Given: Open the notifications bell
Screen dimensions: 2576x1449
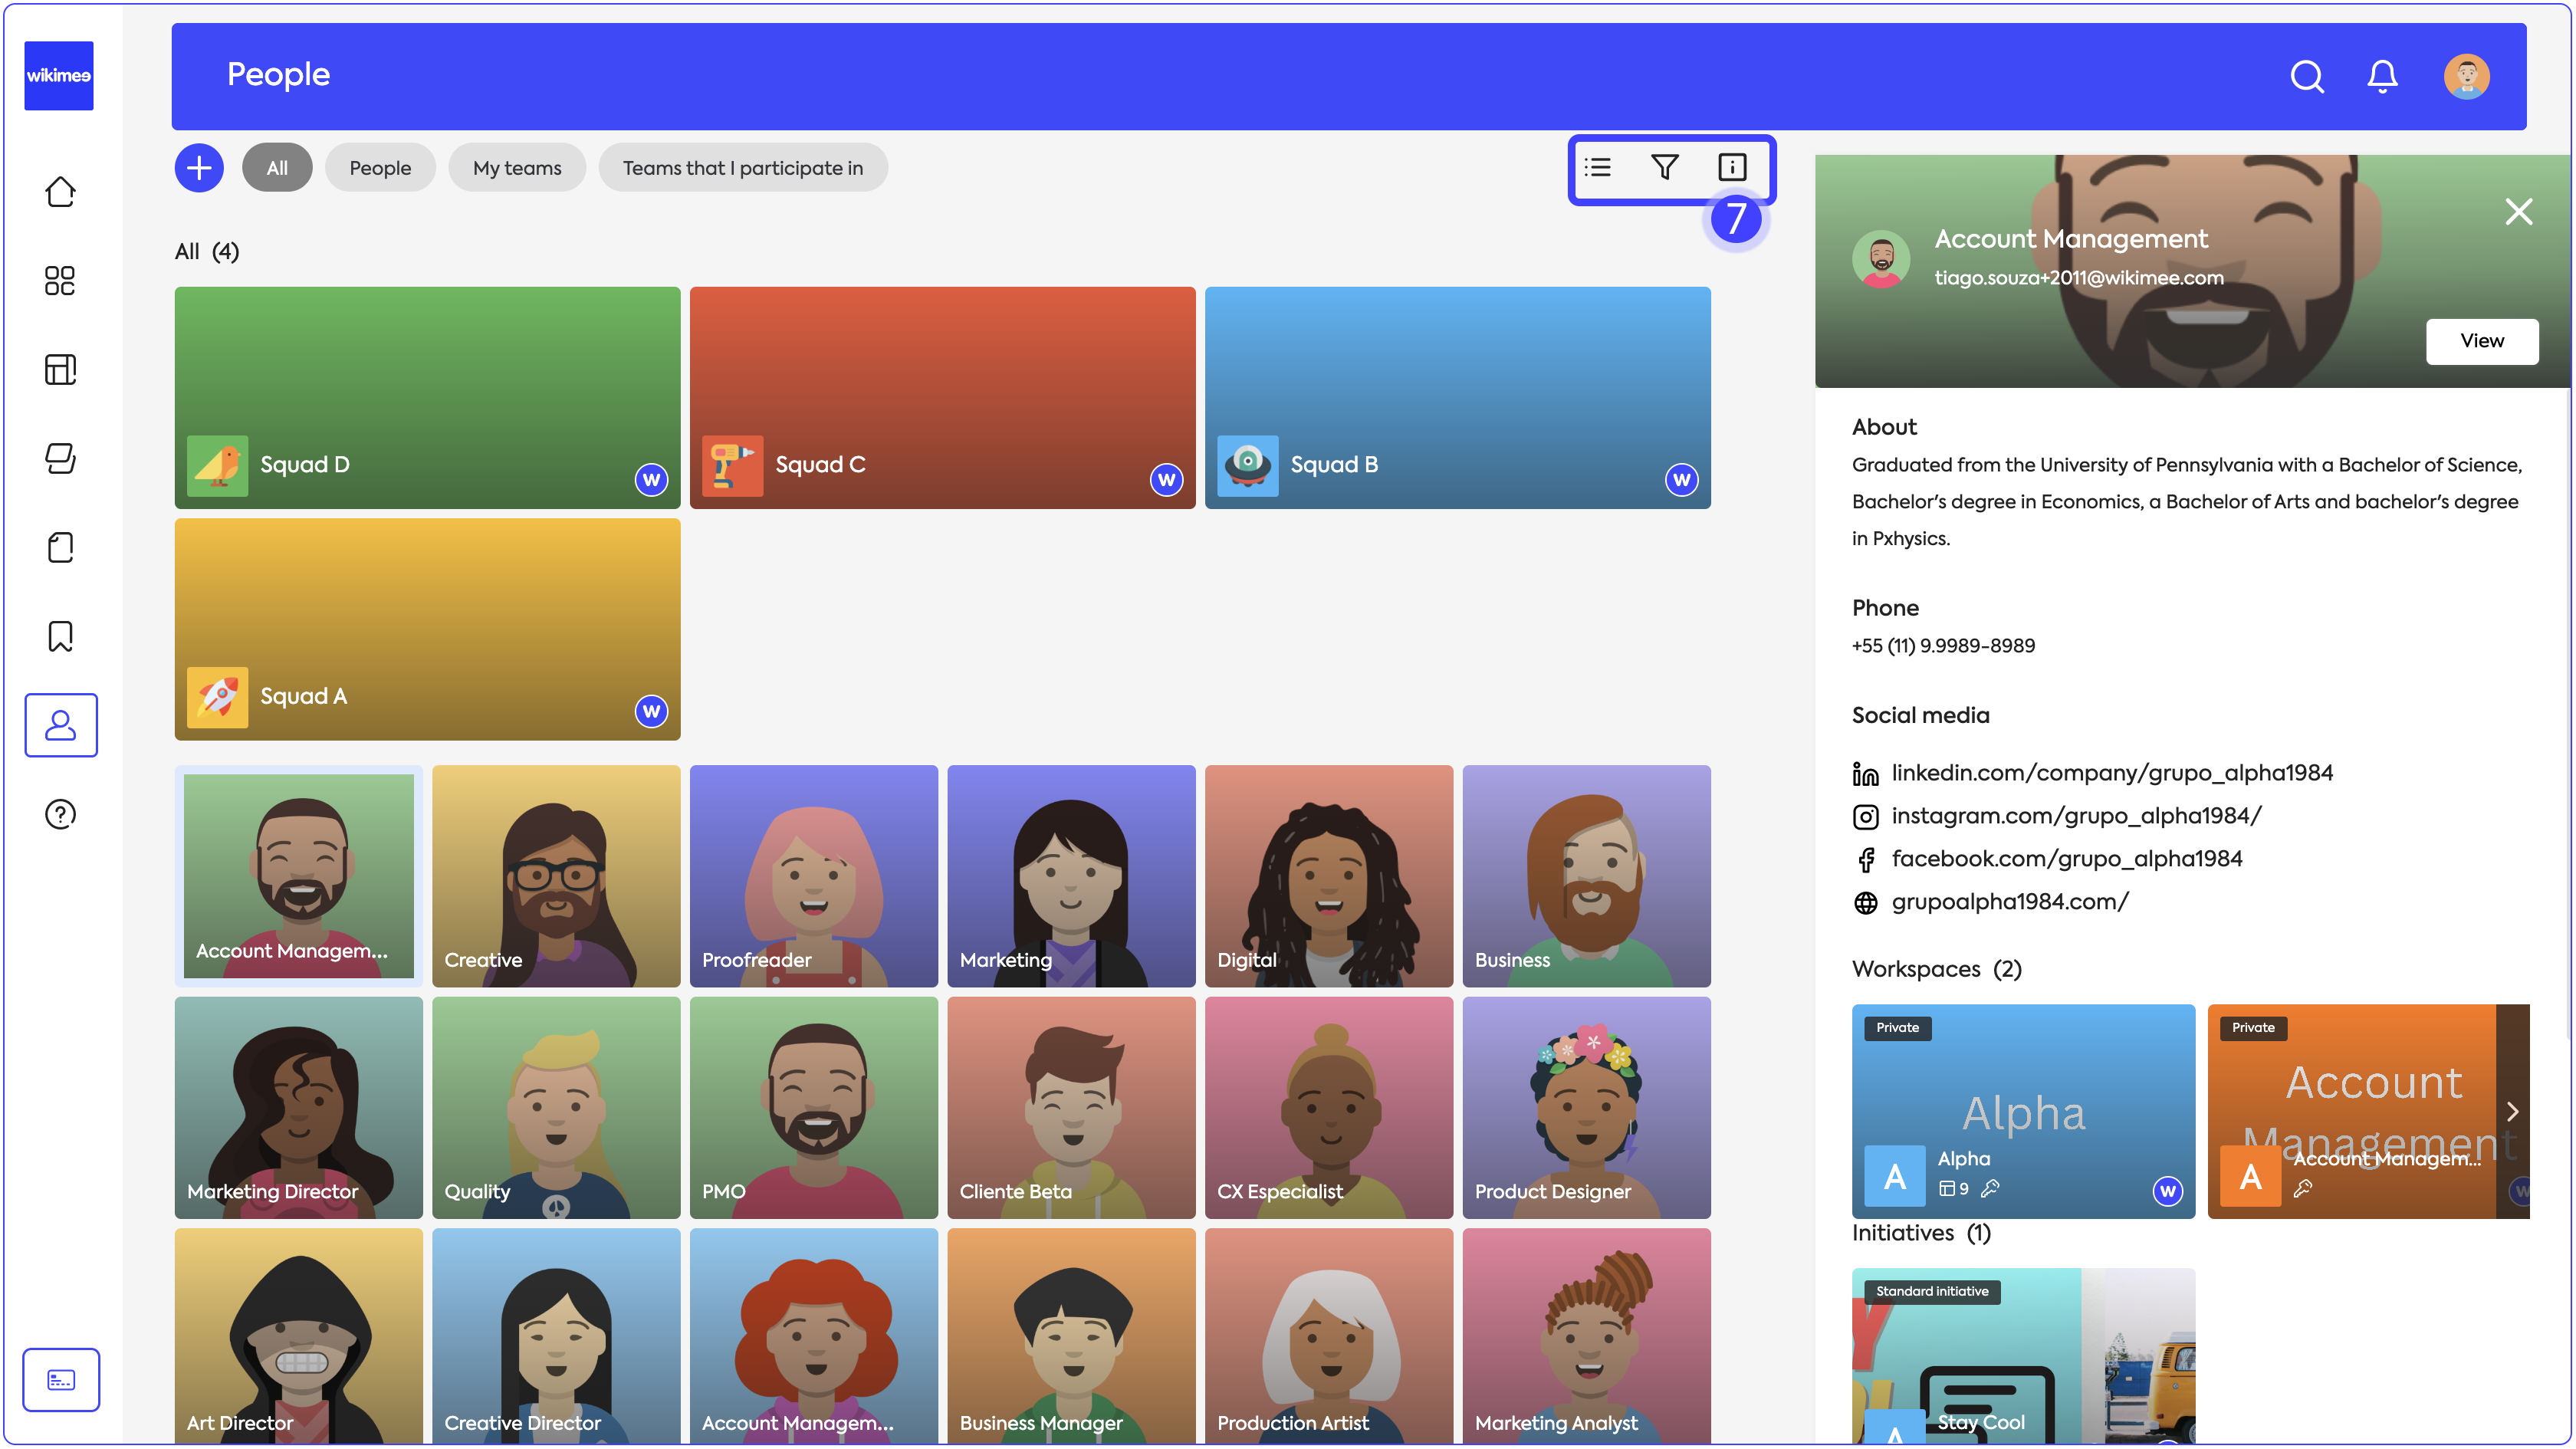Looking at the screenshot, I should click(x=2382, y=76).
